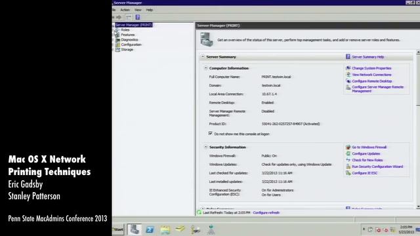Click icon beside Go to Windows Firewall
420x236 pixels.
348,147
